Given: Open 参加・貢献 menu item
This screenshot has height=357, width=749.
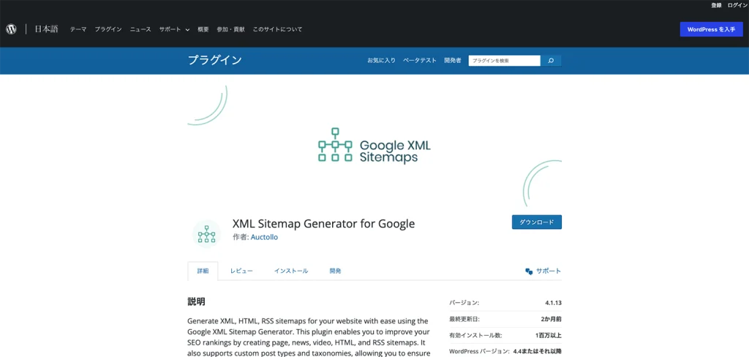Looking at the screenshot, I should pos(230,29).
